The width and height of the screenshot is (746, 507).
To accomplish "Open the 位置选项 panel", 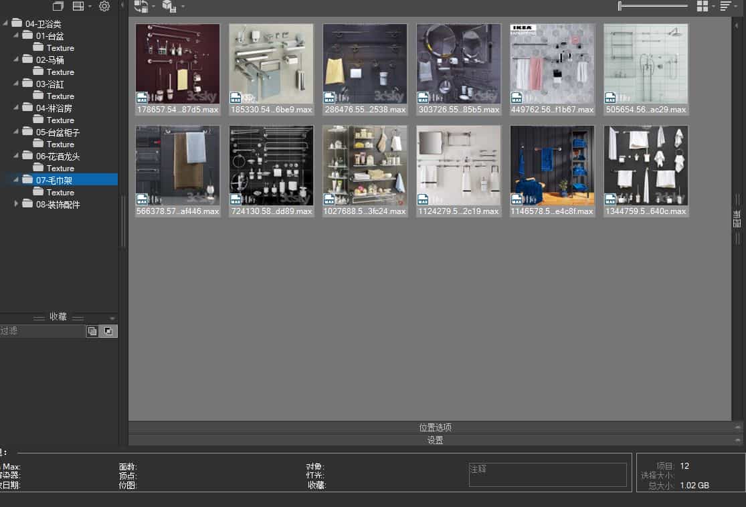I will [x=435, y=427].
